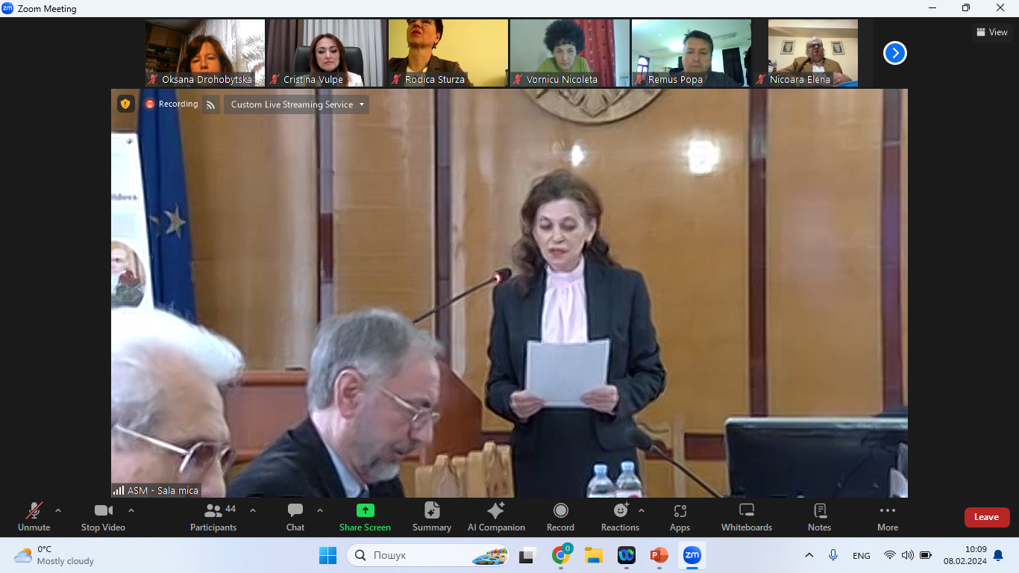Leave the meeting
Viewport: 1019px width, 573px height.
pyautogui.click(x=986, y=517)
